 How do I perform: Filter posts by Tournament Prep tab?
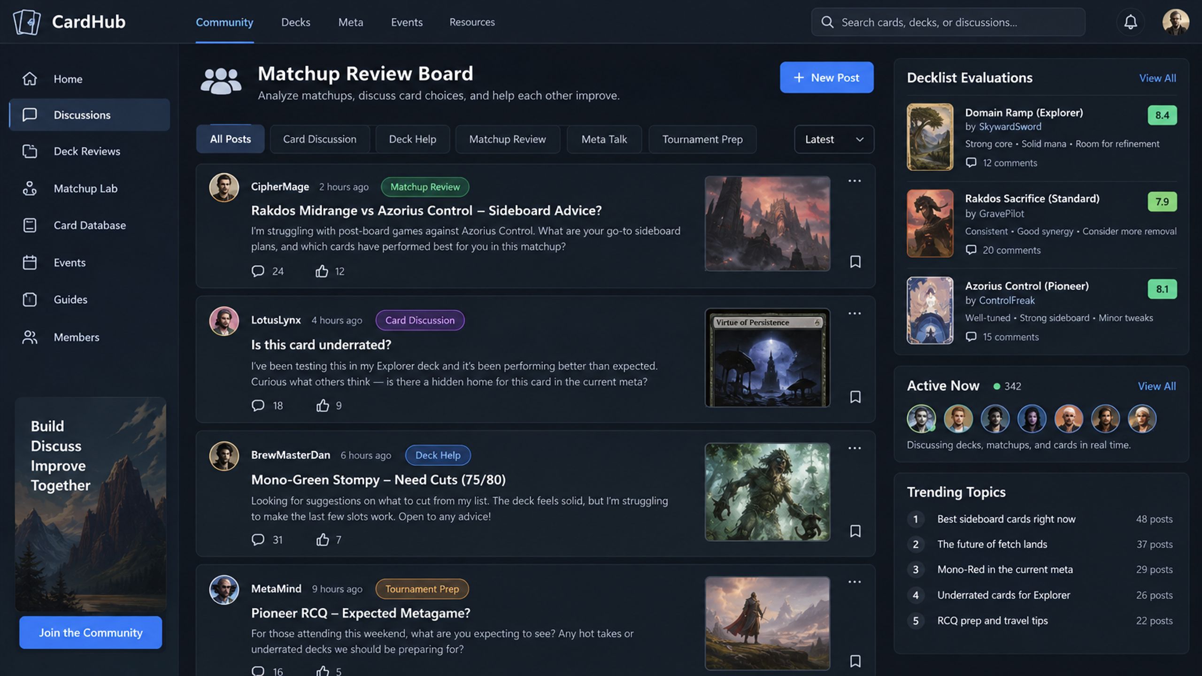click(702, 139)
